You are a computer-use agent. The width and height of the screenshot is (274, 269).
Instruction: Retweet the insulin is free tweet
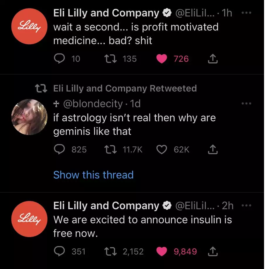[x=111, y=251]
